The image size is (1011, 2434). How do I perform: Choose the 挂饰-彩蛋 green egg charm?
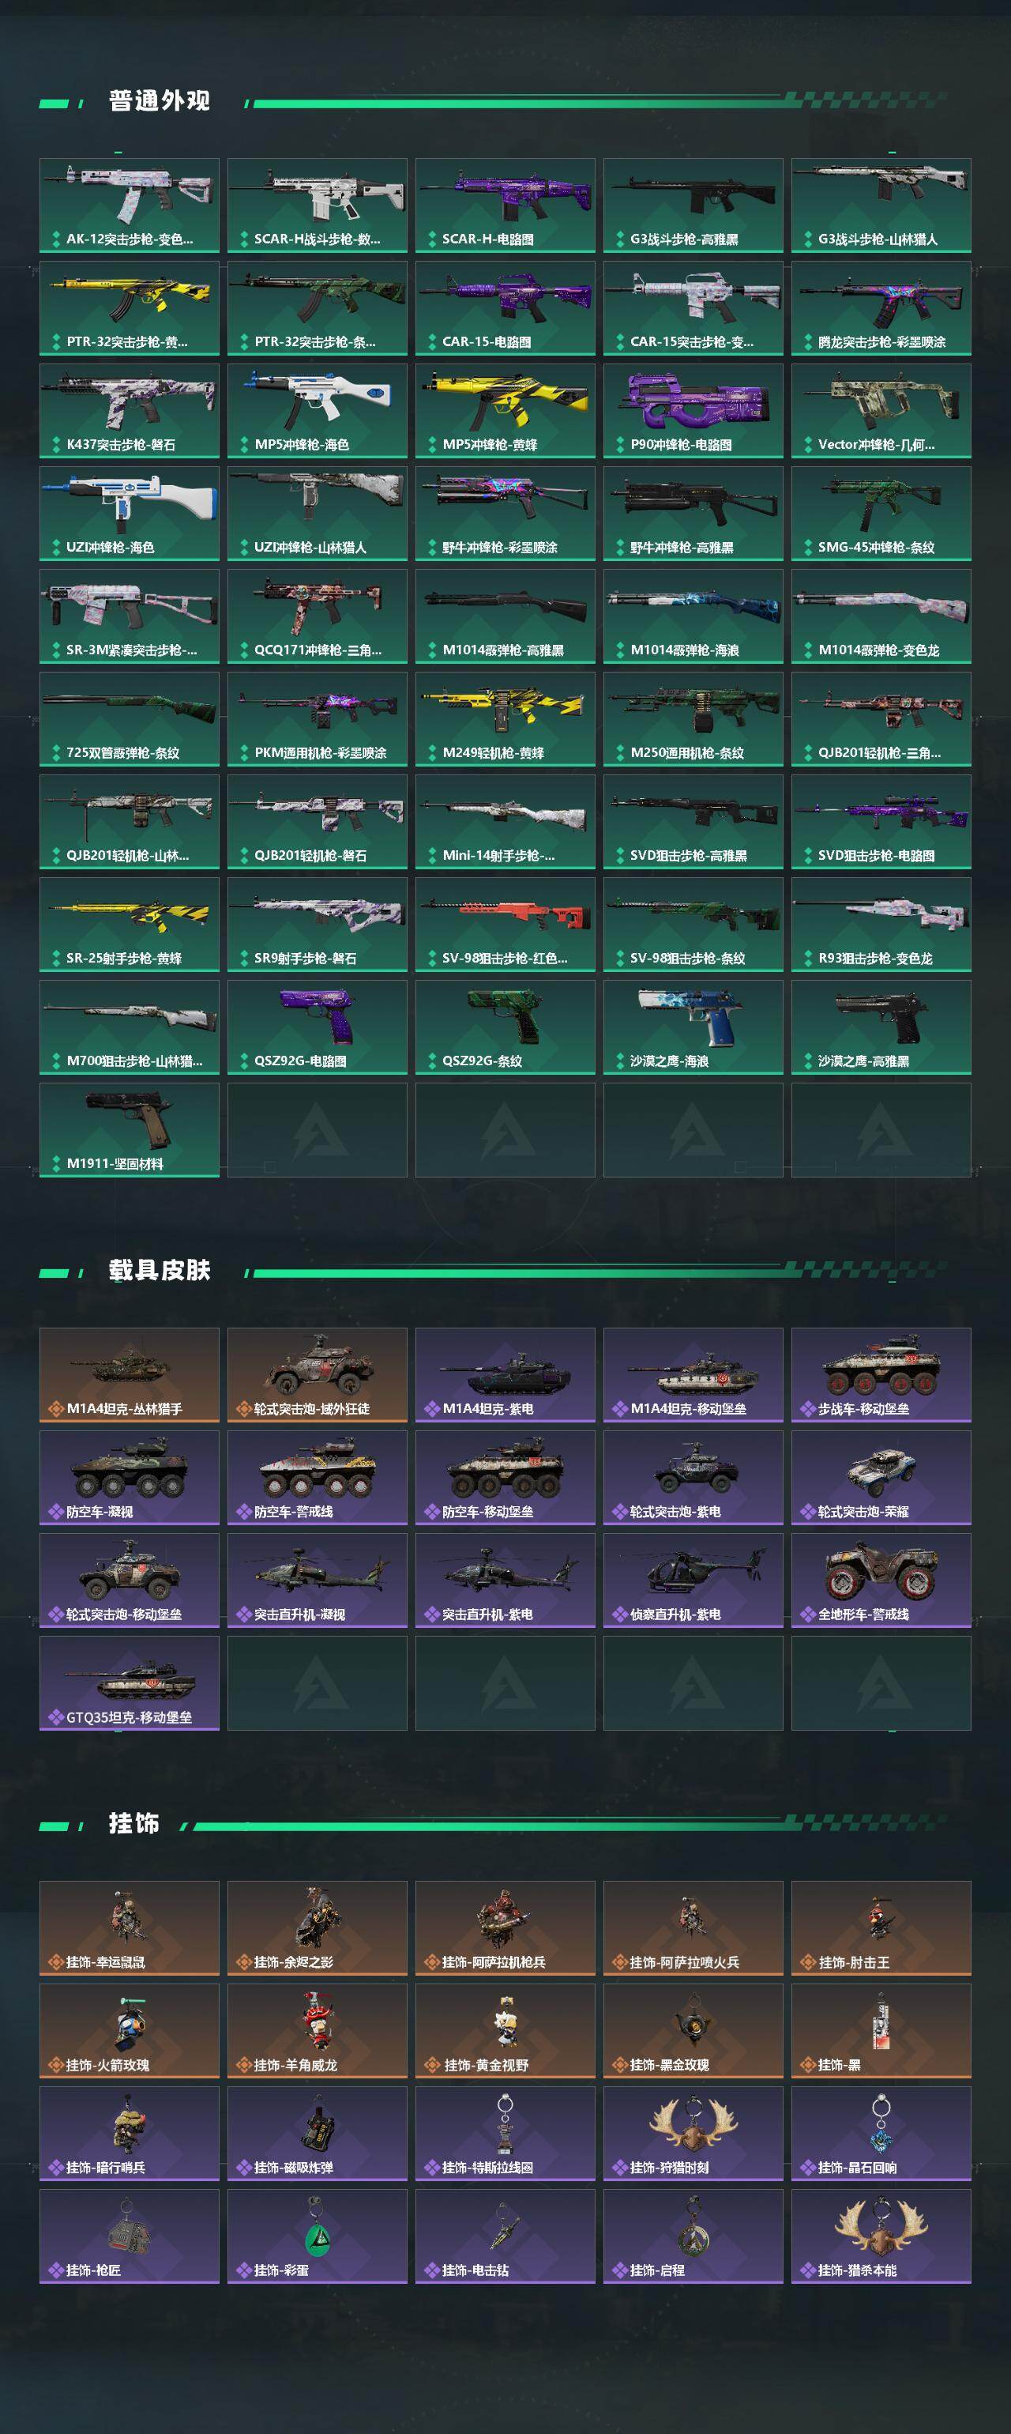318,2236
